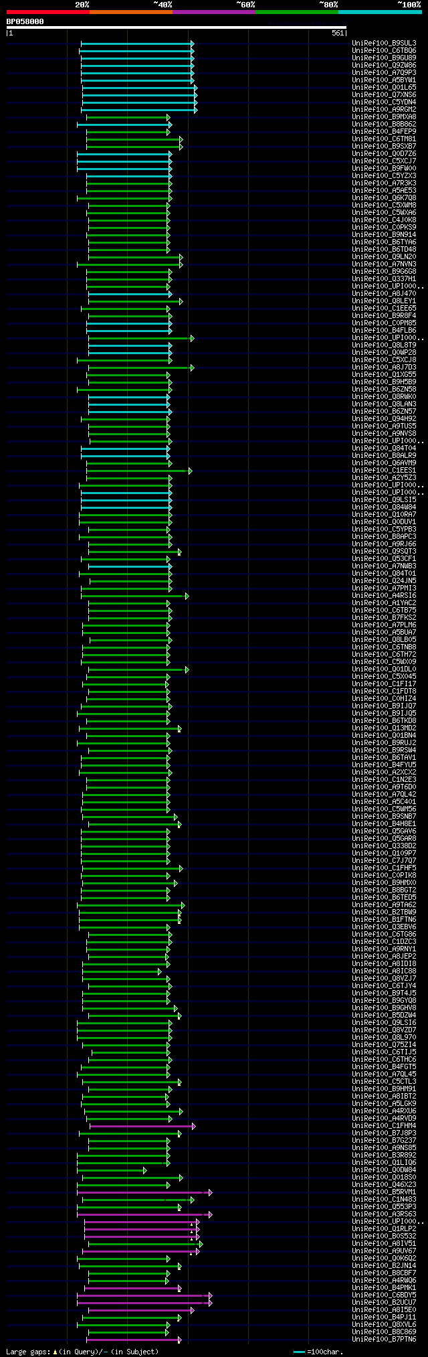428x1357 pixels.
Task: Select label UniRef100_A3RS63
Action: (384, 1214)
